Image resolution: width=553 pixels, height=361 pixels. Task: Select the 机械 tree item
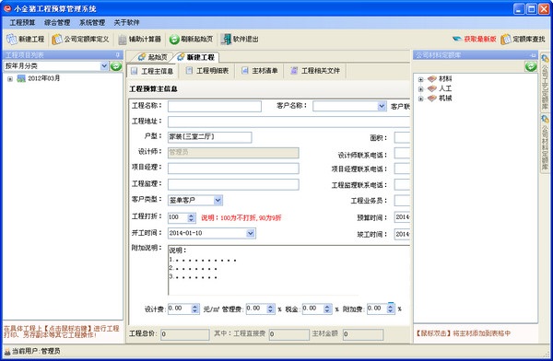445,98
